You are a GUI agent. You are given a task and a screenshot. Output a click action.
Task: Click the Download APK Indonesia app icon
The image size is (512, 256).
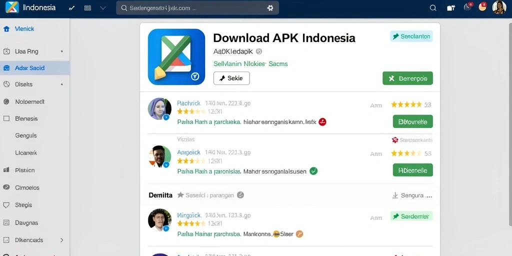(176, 57)
